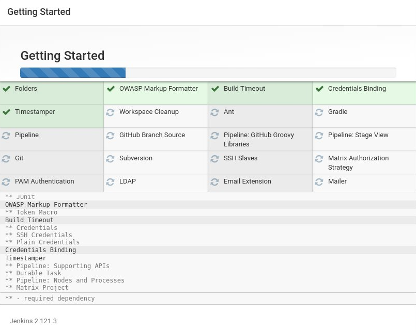
Task: Click the 'Workspace Cleanup' plugin name
Action: click(x=149, y=112)
